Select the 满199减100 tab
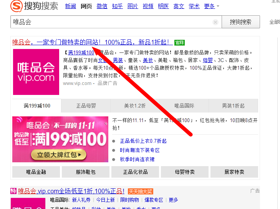Image resolution: width=280 pixels, height=209 pixels. tap(37, 106)
